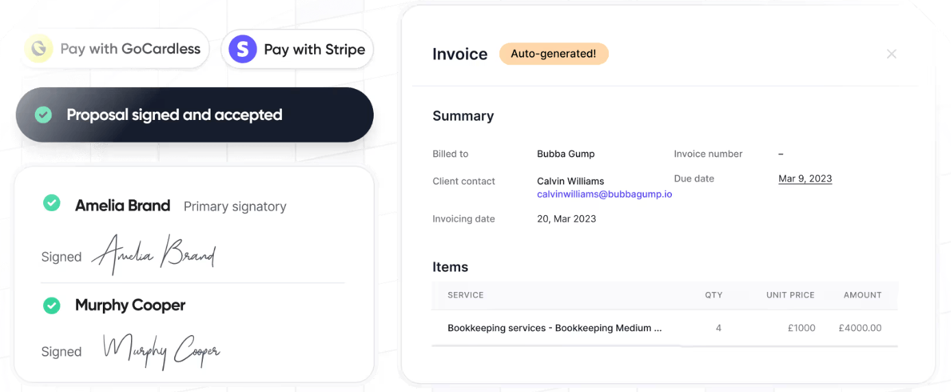Click the 20, Mar 2023 invoicing date
The width and height of the screenshot is (951, 392).
566,219
